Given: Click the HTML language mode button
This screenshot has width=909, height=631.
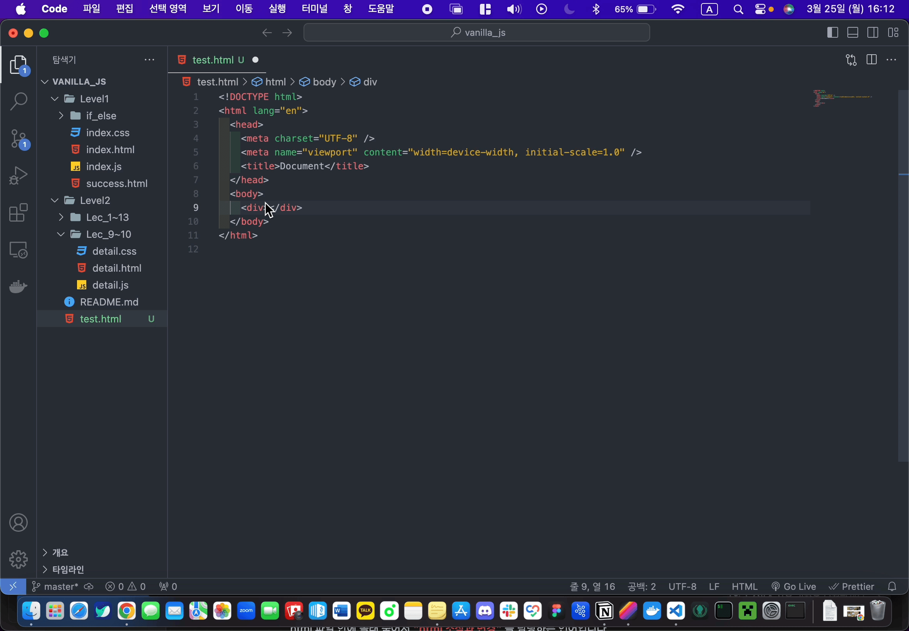Looking at the screenshot, I should click(745, 587).
